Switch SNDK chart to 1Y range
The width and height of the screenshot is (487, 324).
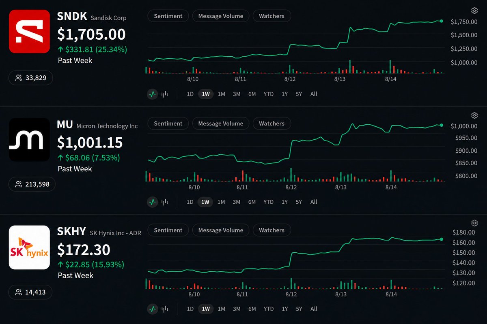tap(284, 94)
